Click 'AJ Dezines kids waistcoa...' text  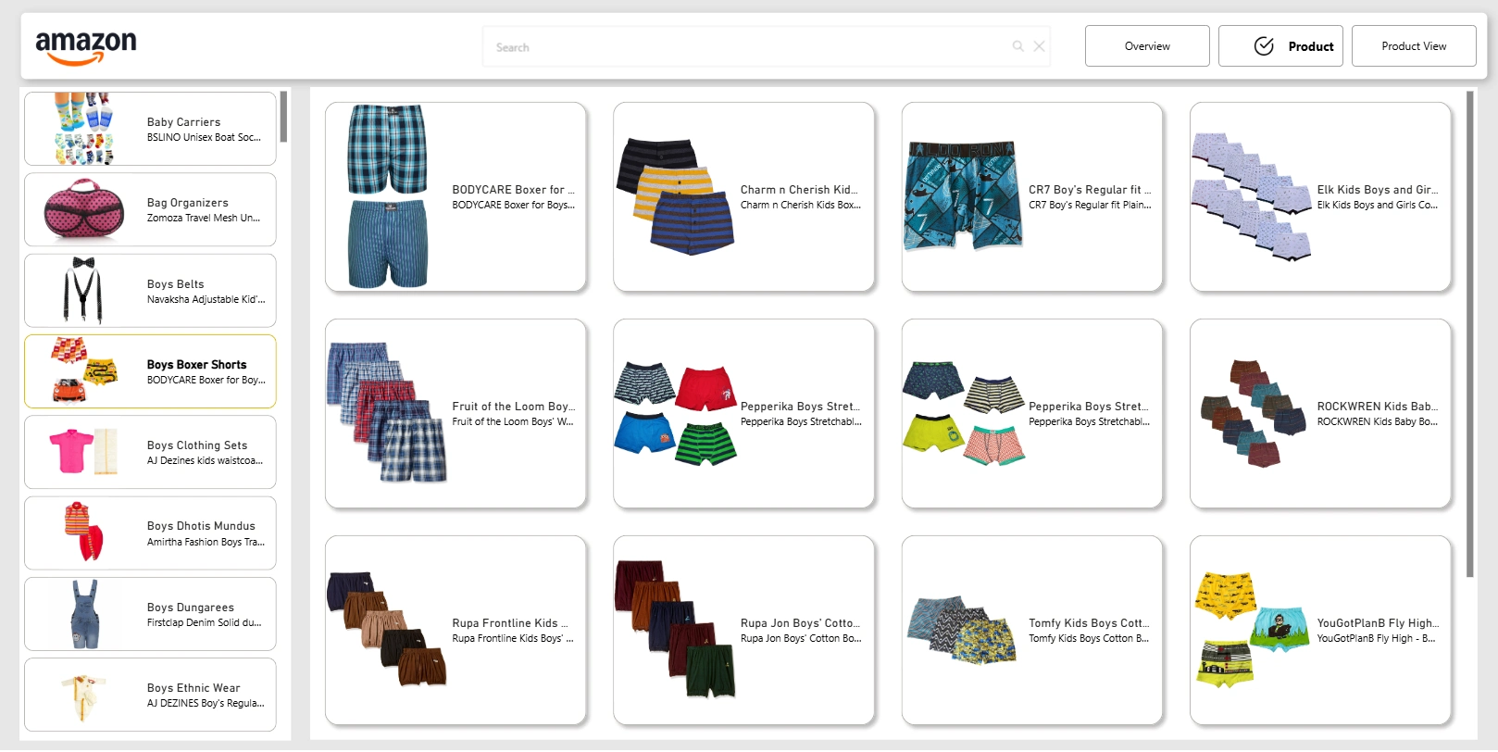pyautogui.click(x=205, y=460)
